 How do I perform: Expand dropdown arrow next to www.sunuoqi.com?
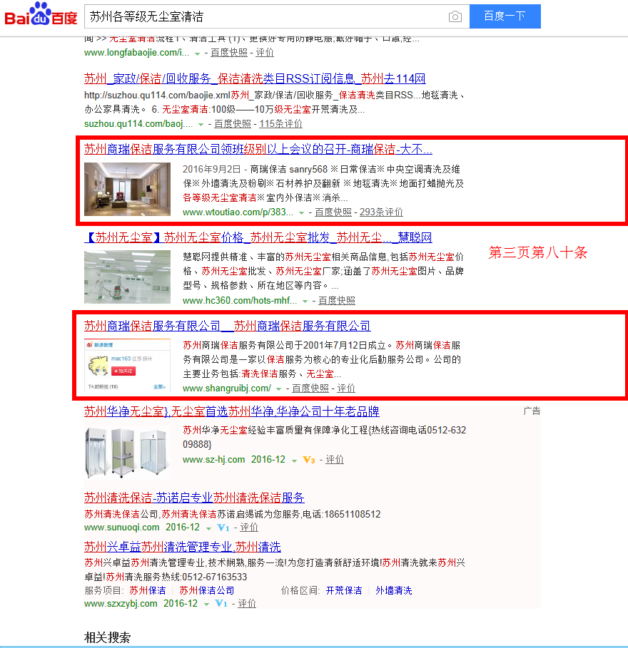point(208,528)
